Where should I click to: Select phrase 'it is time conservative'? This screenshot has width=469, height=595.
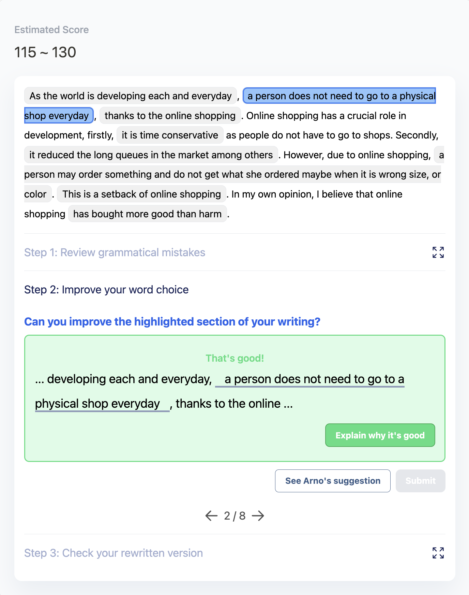pyautogui.click(x=170, y=135)
